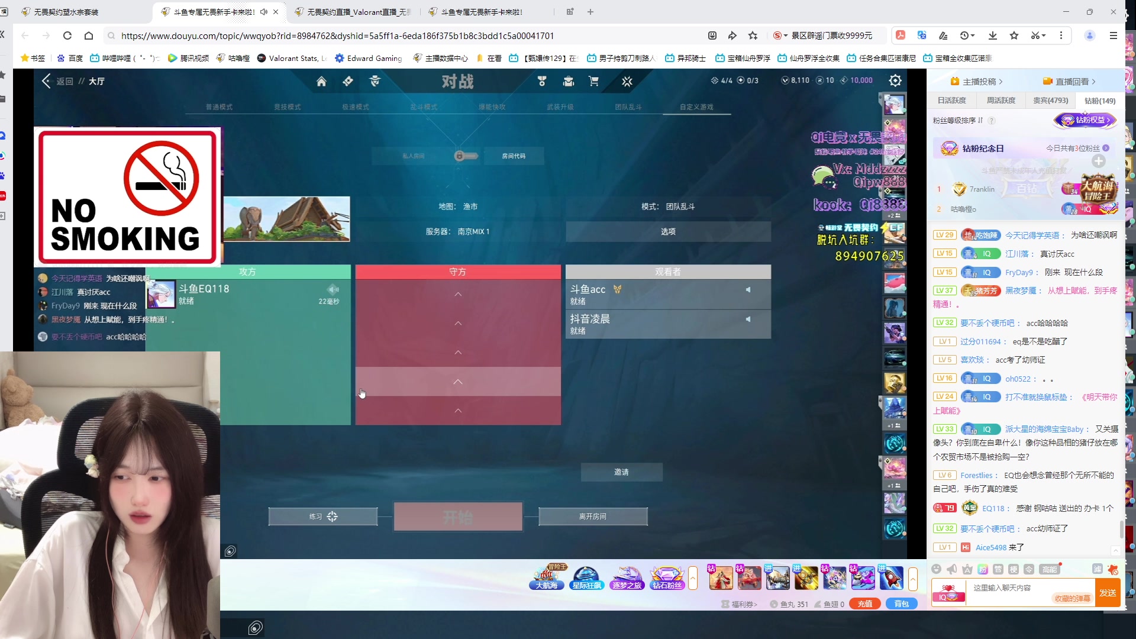Click the megaphone broadcast icon
The image size is (1136, 639).
coord(951,569)
